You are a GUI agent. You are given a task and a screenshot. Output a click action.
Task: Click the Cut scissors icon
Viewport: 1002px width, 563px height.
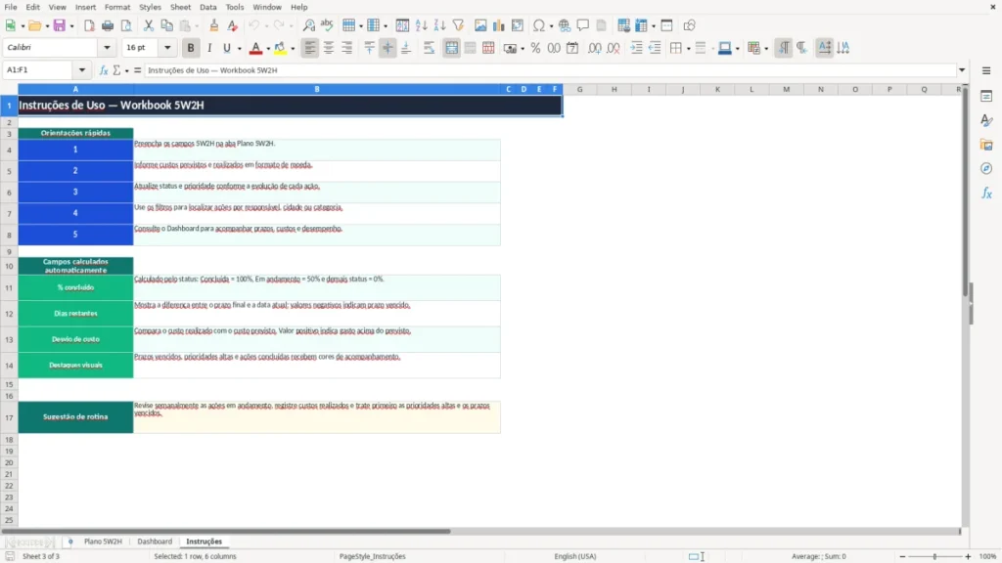pyautogui.click(x=149, y=25)
